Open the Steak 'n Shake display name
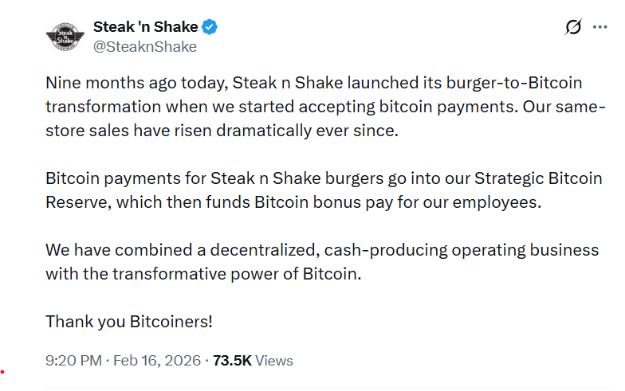 pos(145,28)
